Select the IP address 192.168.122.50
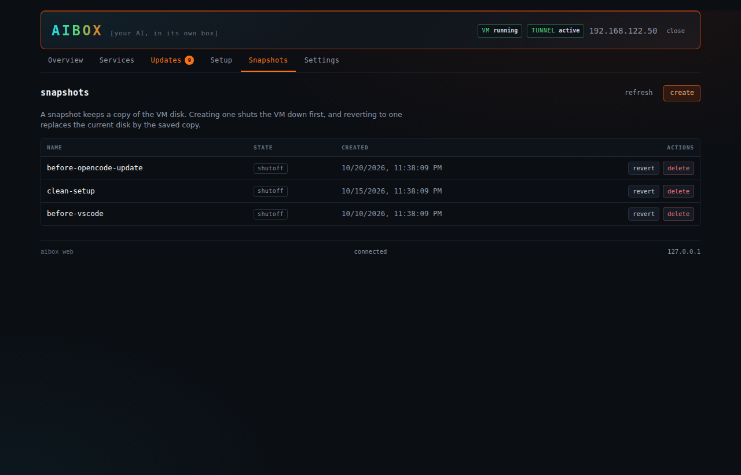This screenshot has width=741, height=475. (623, 31)
